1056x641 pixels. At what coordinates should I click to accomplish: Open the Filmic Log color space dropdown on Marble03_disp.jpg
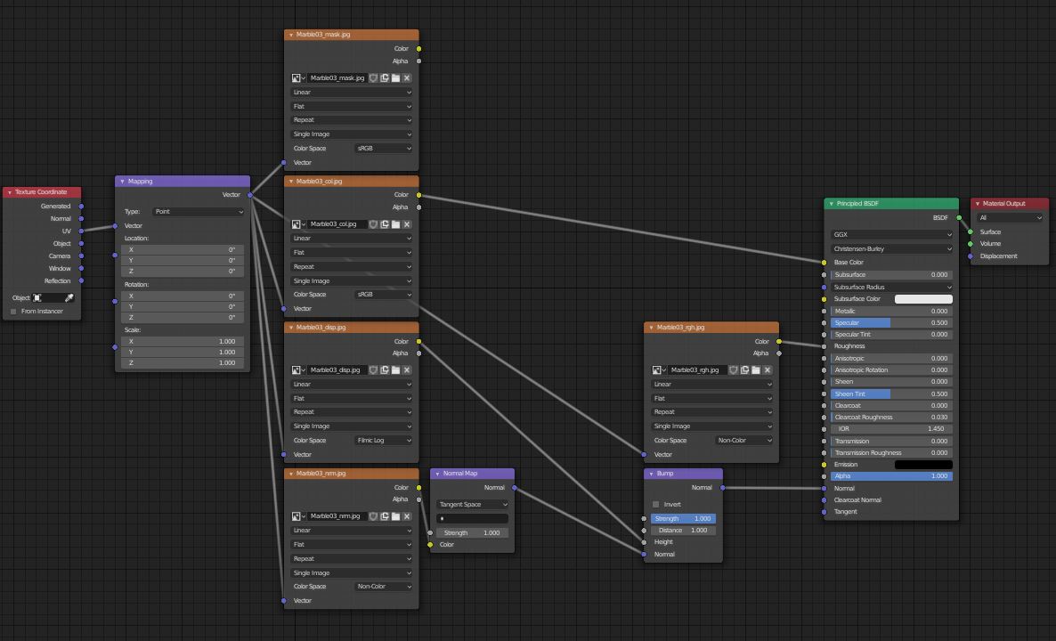point(383,440)
